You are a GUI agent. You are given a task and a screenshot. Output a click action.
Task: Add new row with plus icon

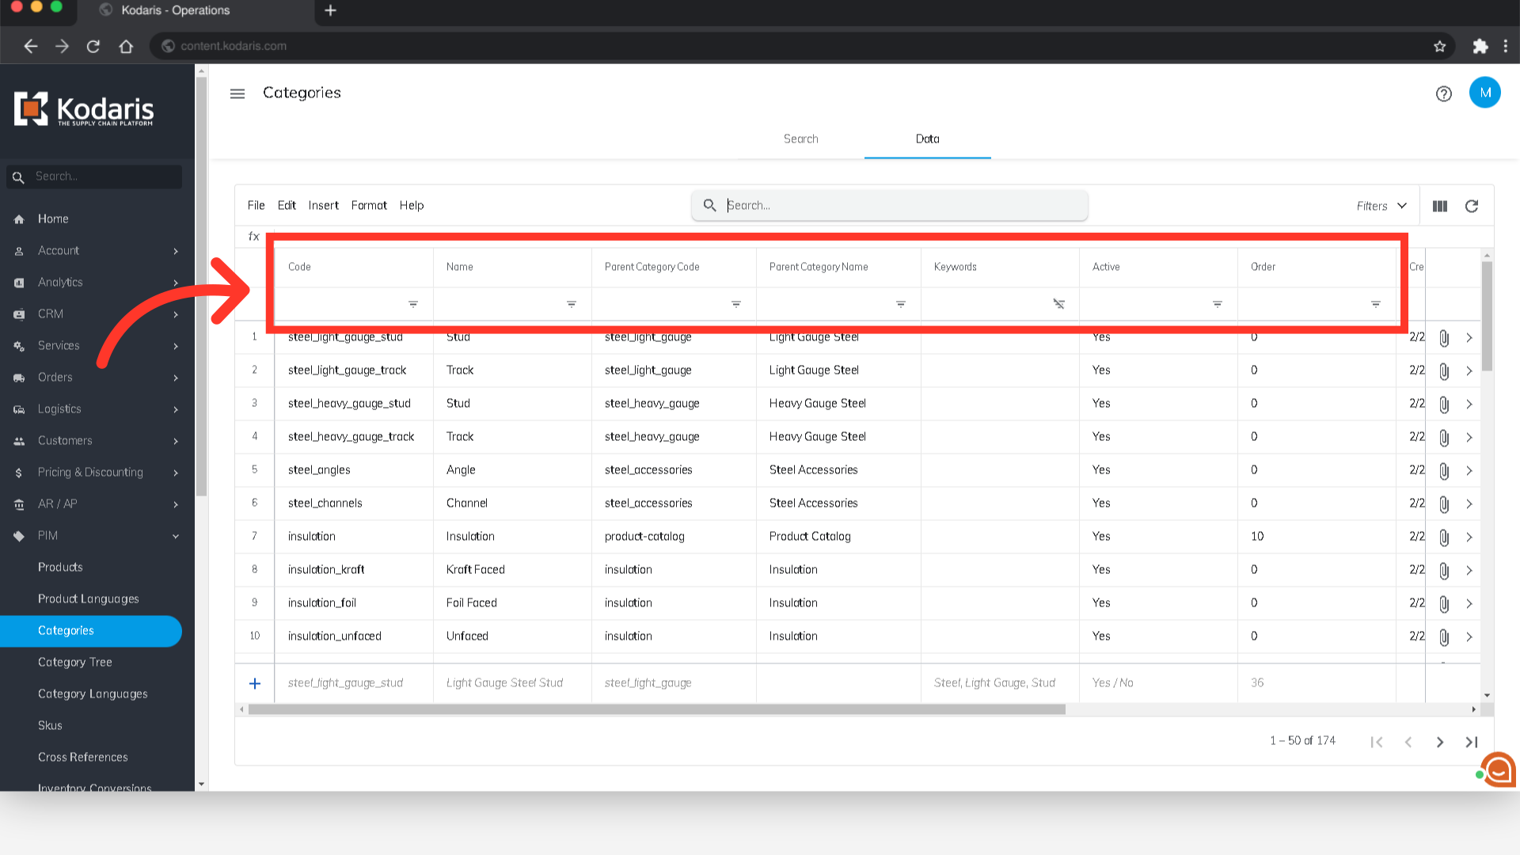[x=255, y=683]
